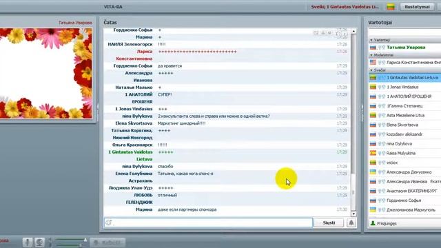Click the flag icon beside kozodaev aleksandr
The width and height of the screenshot is (441, 248).
pyautogui.click(x=373, y=134)
